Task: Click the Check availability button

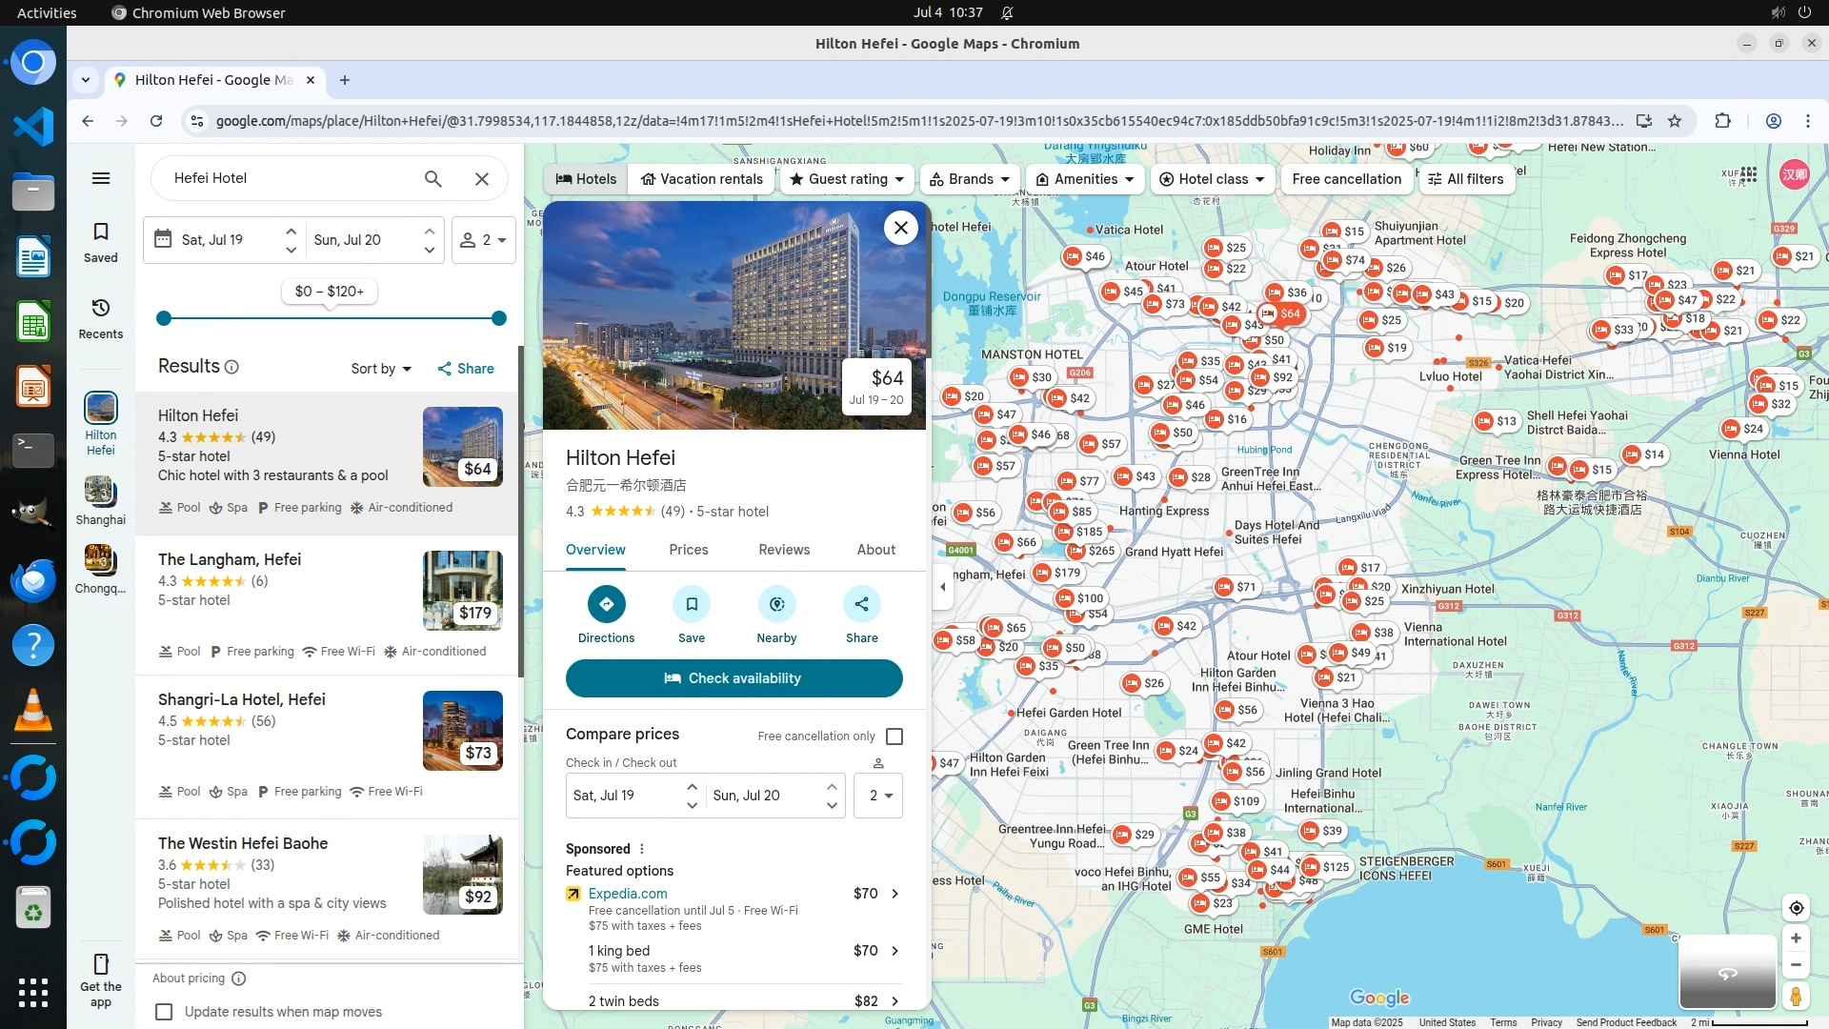Action: tap(734, 678)
